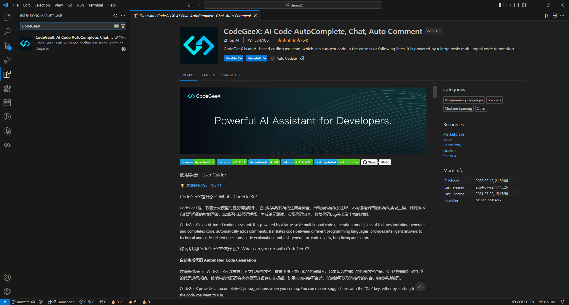Click the demo2 command center search box
569x305 pixels.
pyautogui.click(x=293, y=5)
